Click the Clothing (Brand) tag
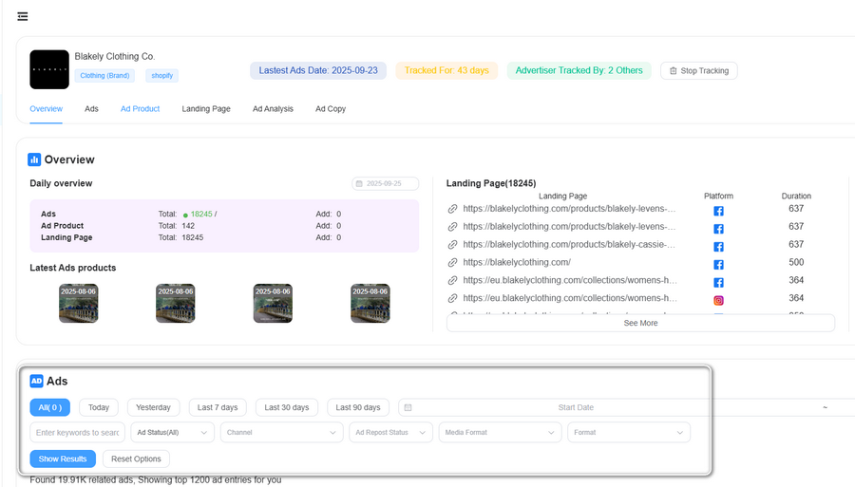Viewport: 855px width, 487px height. pyautogui.click(x=104, y=76)
